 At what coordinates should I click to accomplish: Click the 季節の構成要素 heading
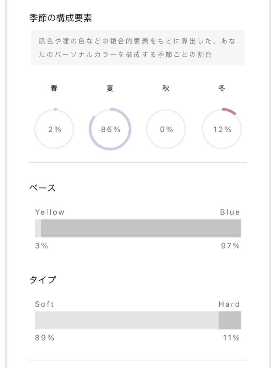61,18
